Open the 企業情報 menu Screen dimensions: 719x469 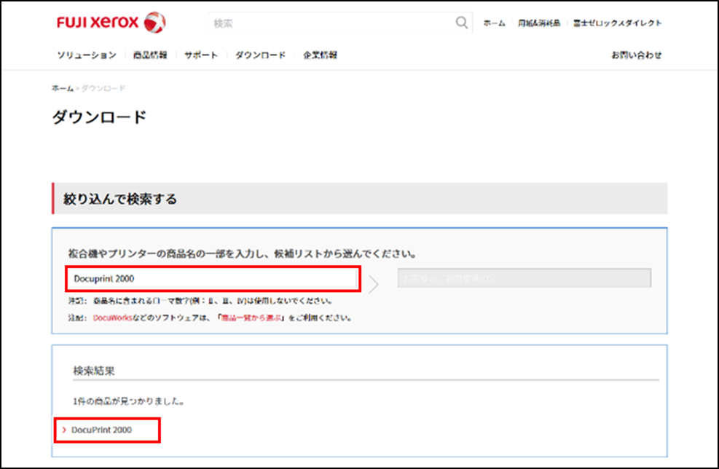pos(320,55)
